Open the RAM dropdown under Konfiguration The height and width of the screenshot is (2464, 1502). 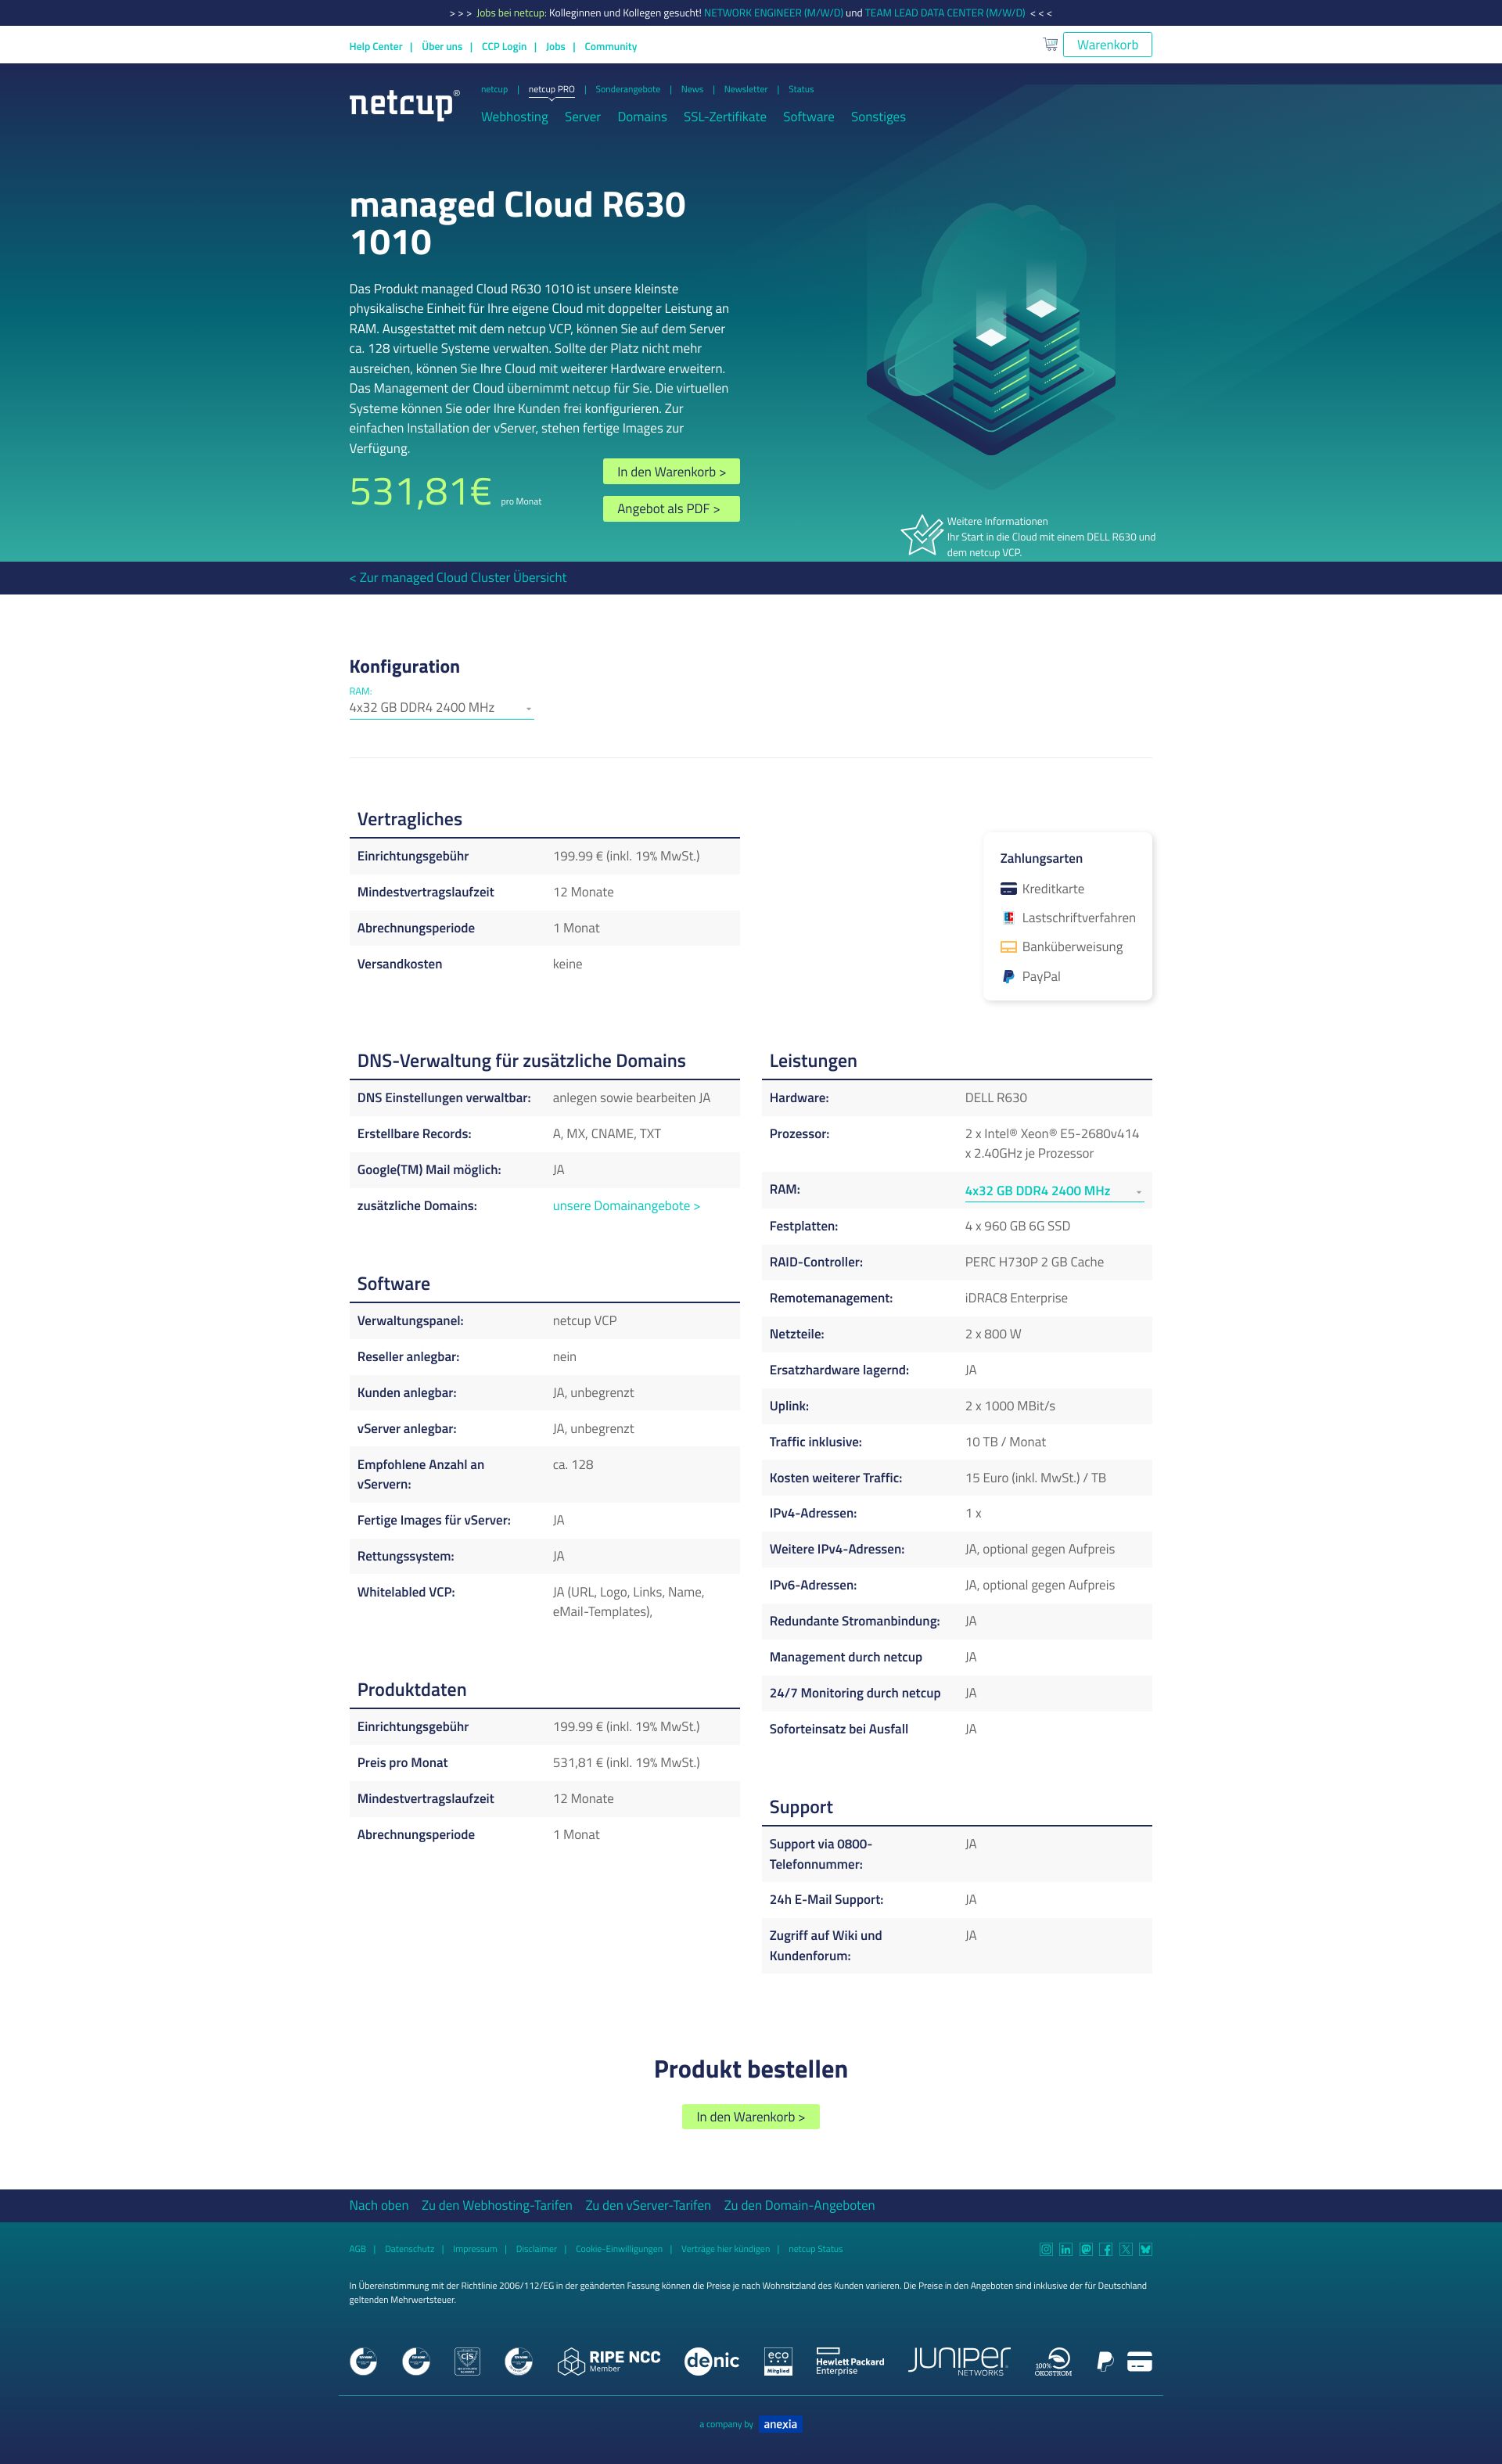[441, 707]
